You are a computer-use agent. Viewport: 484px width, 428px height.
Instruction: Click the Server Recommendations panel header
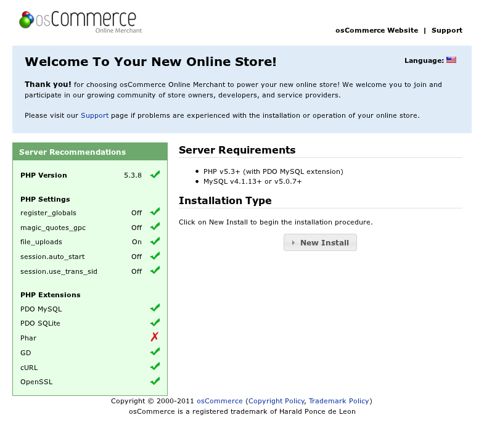[90, 152]
